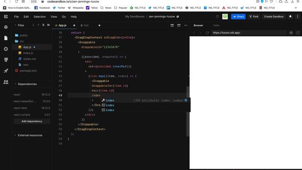This screenshot has height=170, width=302.
Task: Open the View menu
Action: pyautogui.click(x=54, y=17)
